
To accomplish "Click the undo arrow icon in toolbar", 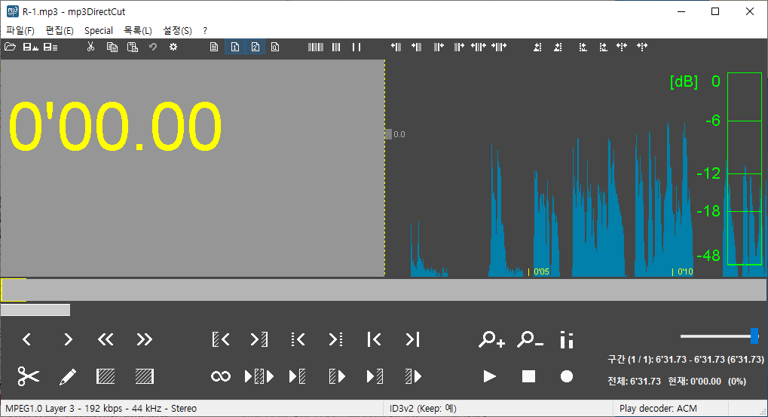I will coord(153,48).
